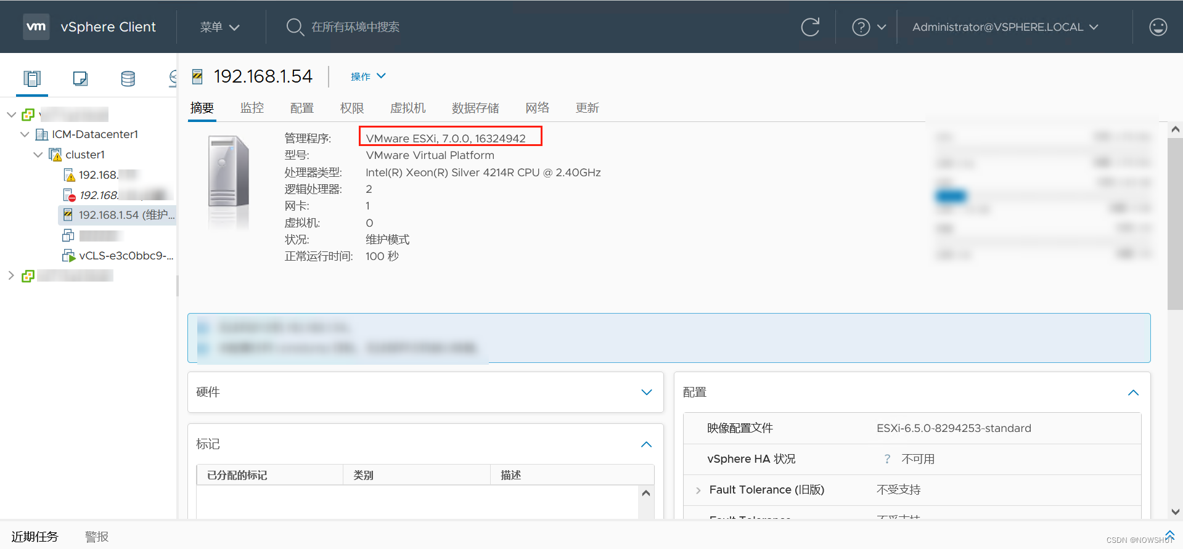Select the vCLS-e3c0bbc9 VM in the tree

pyautogui.click(x=126, y=256)
